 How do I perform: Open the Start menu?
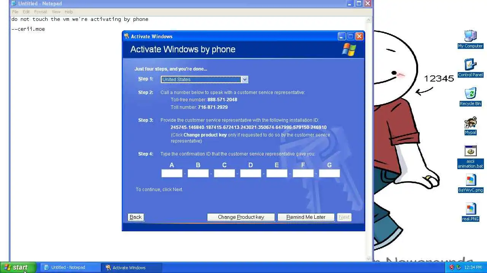pos(18,267)
